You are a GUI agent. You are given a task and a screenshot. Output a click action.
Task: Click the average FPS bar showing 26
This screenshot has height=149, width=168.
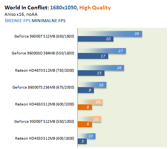point(101,68)
